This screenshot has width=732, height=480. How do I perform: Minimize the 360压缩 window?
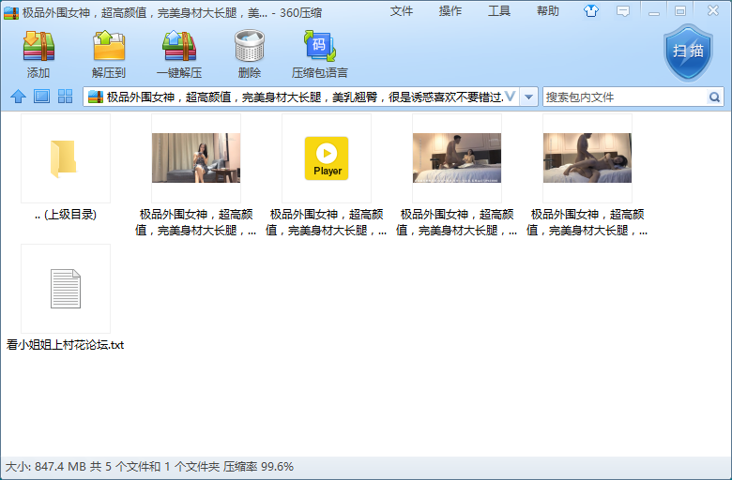pos(654,11)
